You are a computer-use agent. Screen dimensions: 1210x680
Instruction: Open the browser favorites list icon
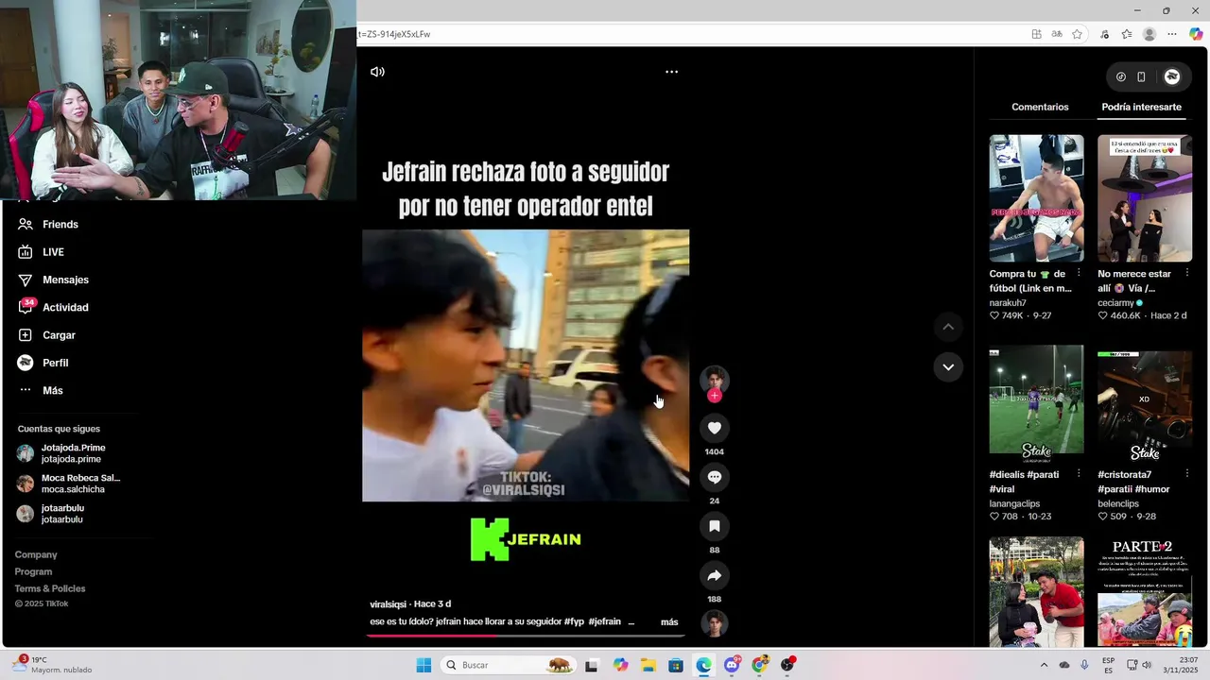1127,34
